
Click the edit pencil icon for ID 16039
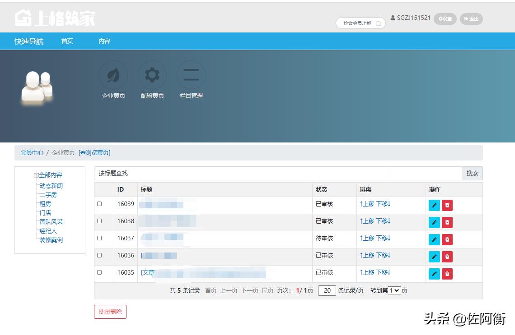pos(434,205)
